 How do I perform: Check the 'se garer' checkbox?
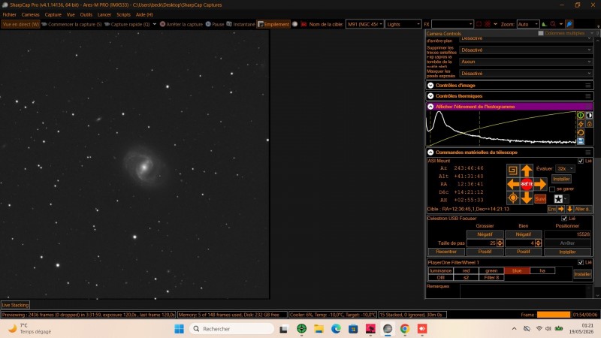tap(552, 189)
